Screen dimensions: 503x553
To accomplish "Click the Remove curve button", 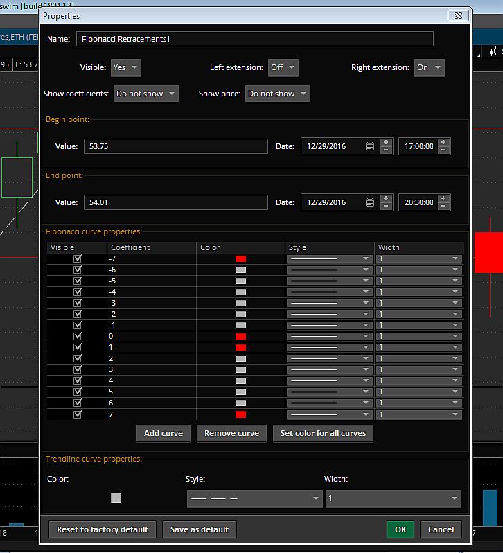I will (231, 433).
